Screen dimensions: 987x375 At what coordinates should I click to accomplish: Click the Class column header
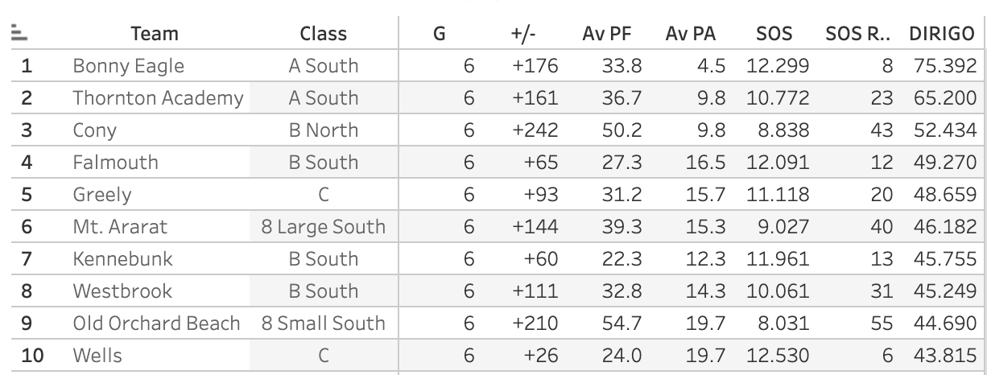[x=323, y=34]
